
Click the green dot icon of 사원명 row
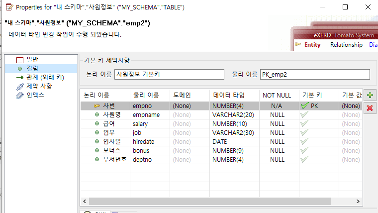pos(97,114)
